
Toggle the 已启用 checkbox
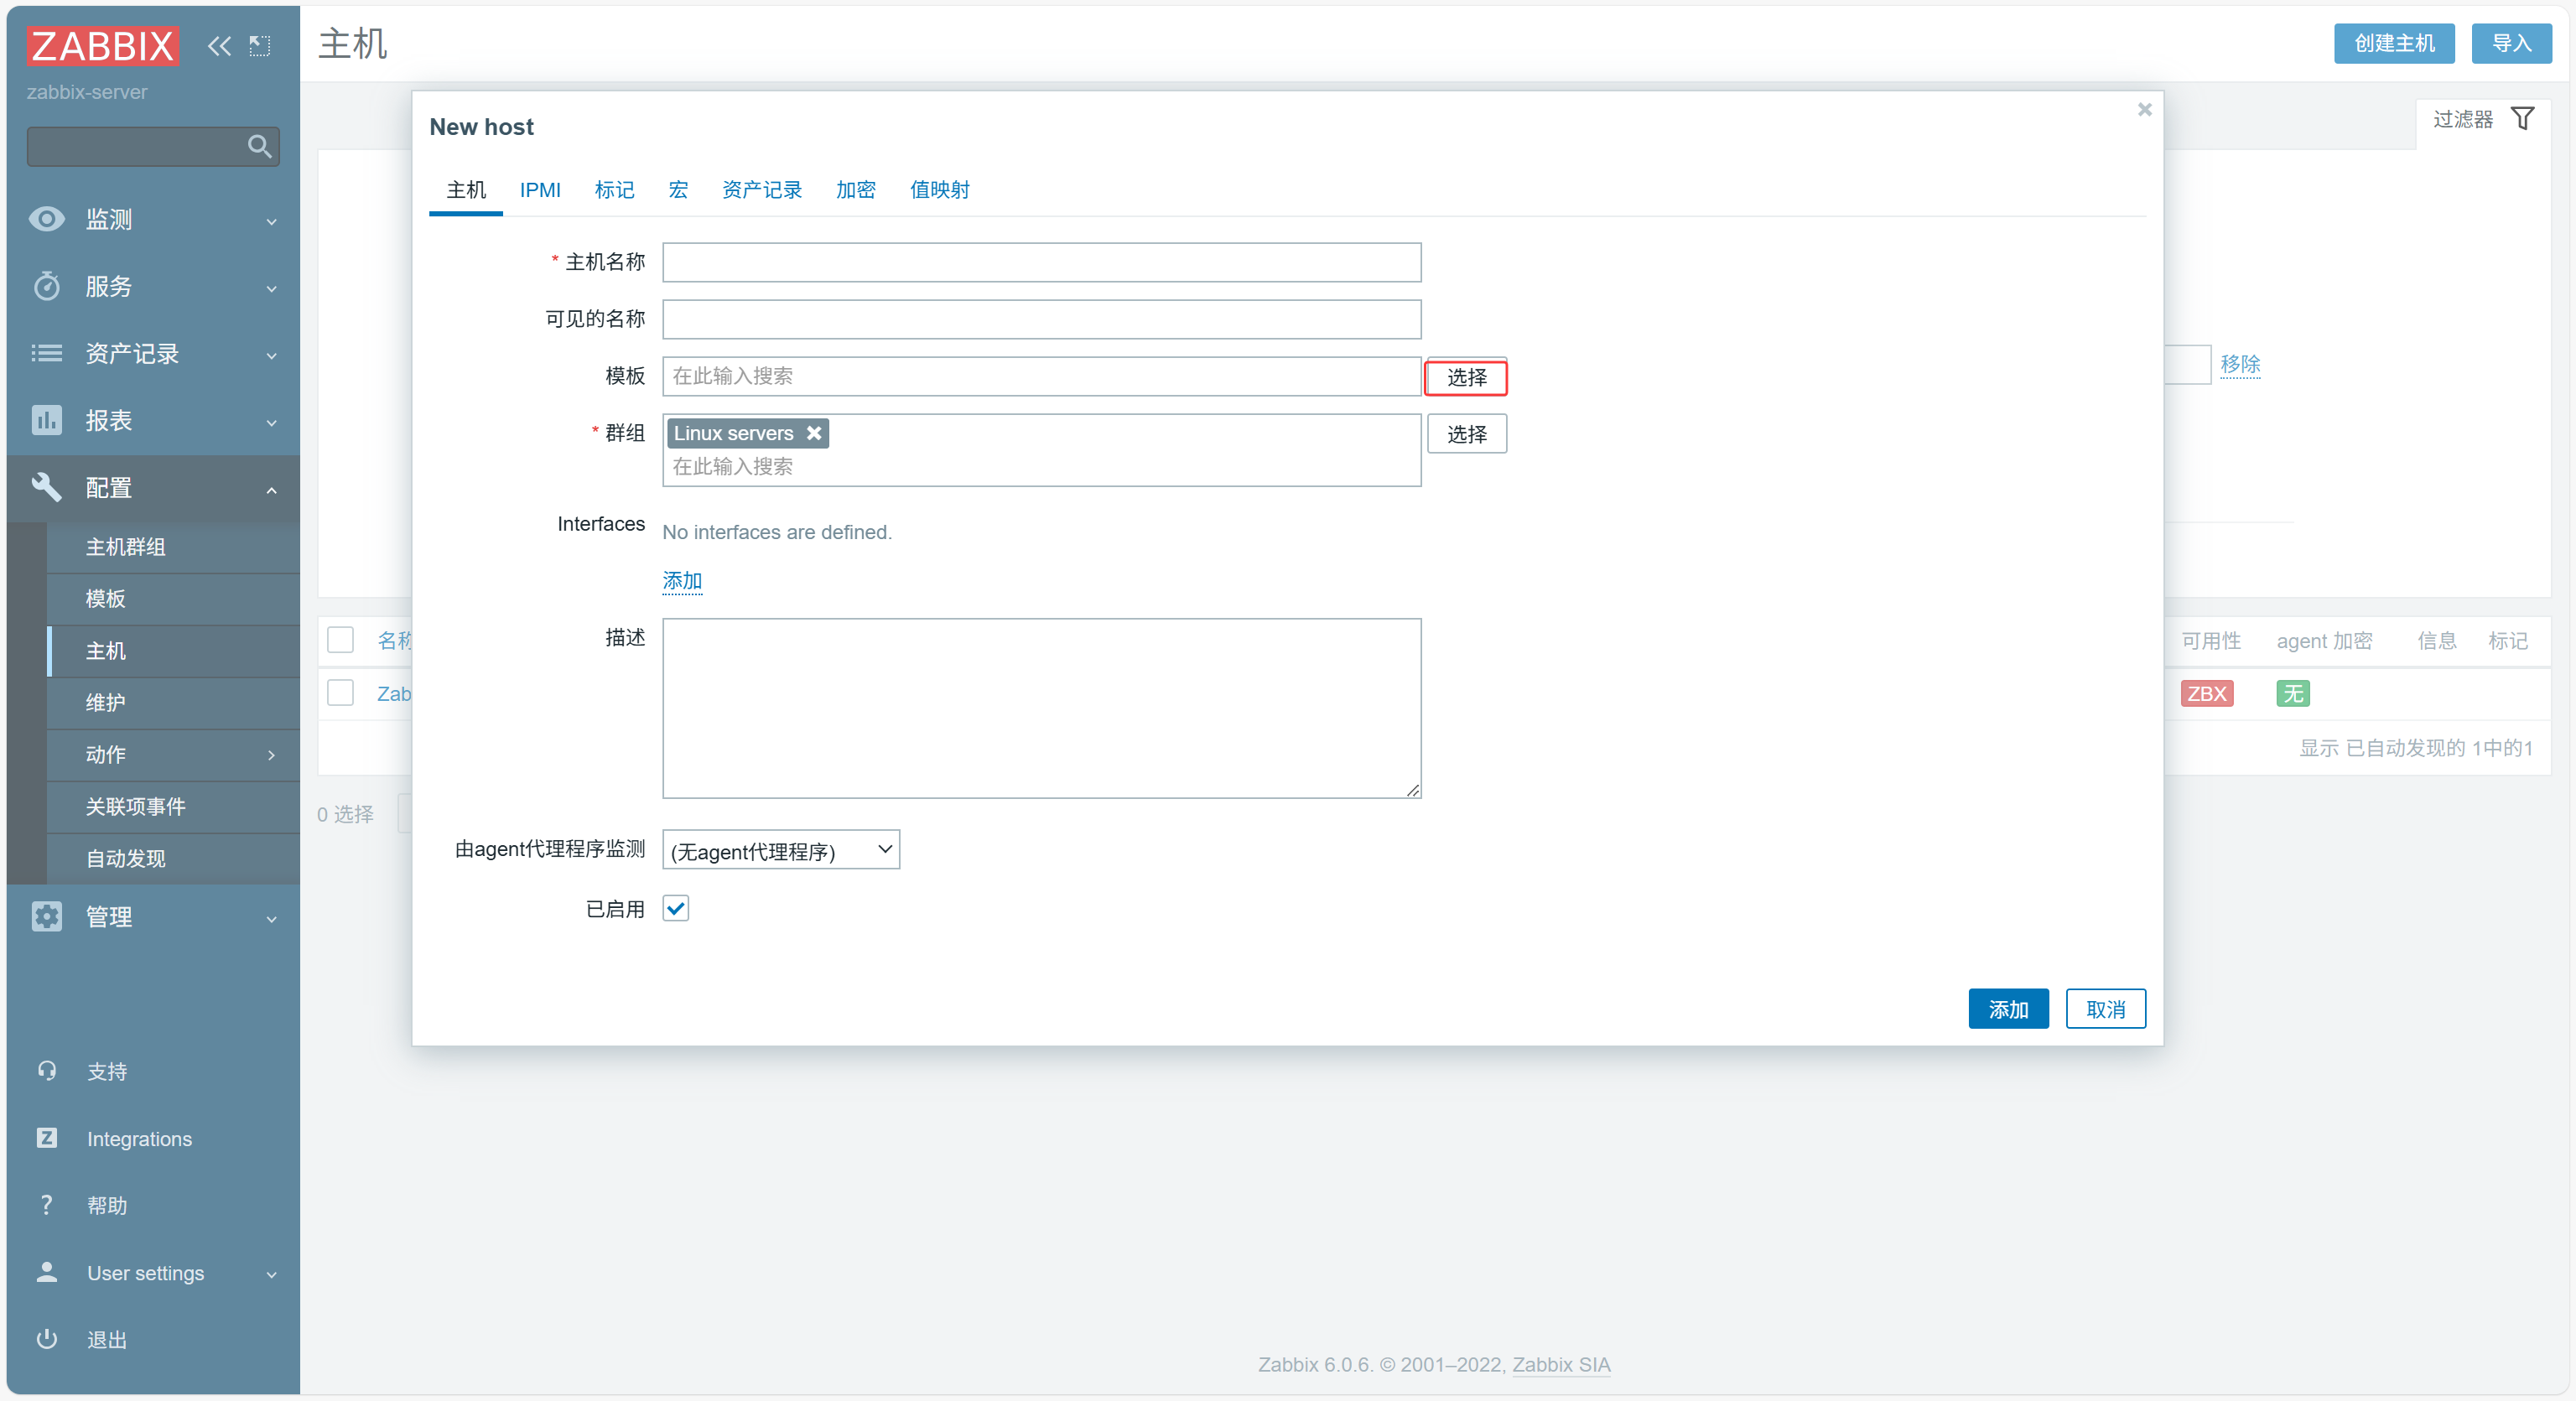click(x=676, y=908)
